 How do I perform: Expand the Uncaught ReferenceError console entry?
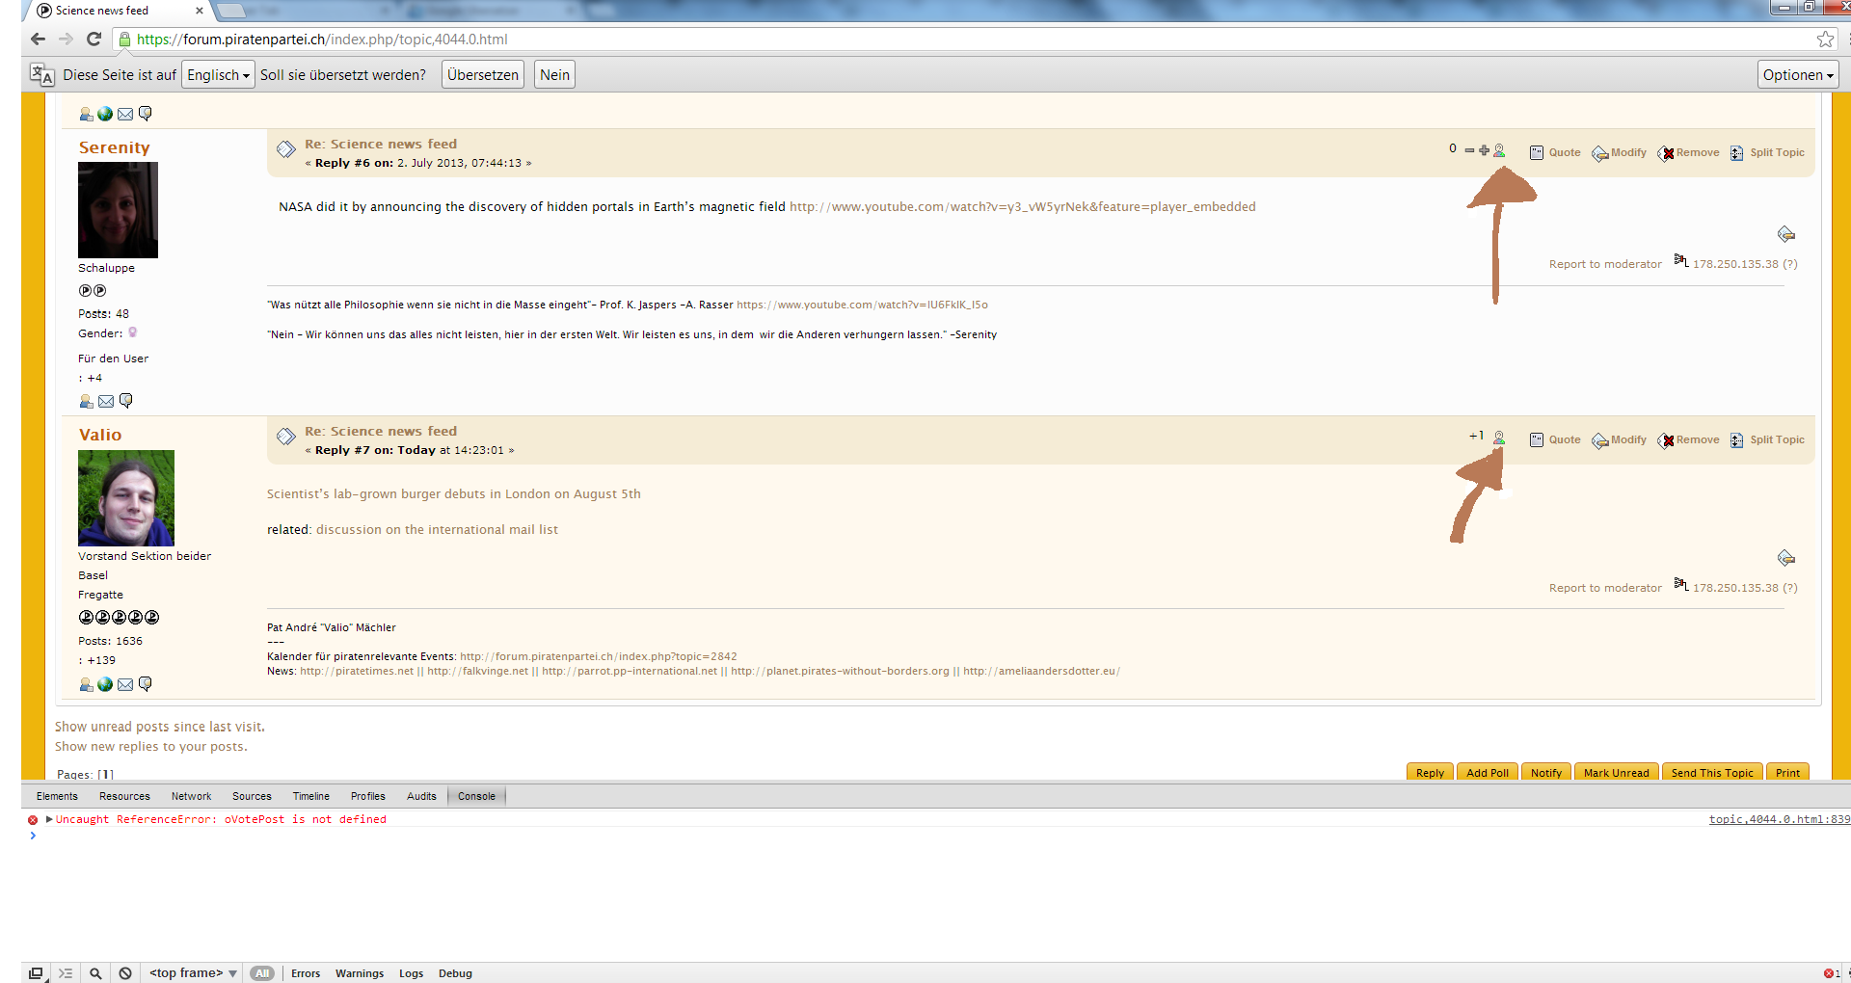click(x=49, y=819)
